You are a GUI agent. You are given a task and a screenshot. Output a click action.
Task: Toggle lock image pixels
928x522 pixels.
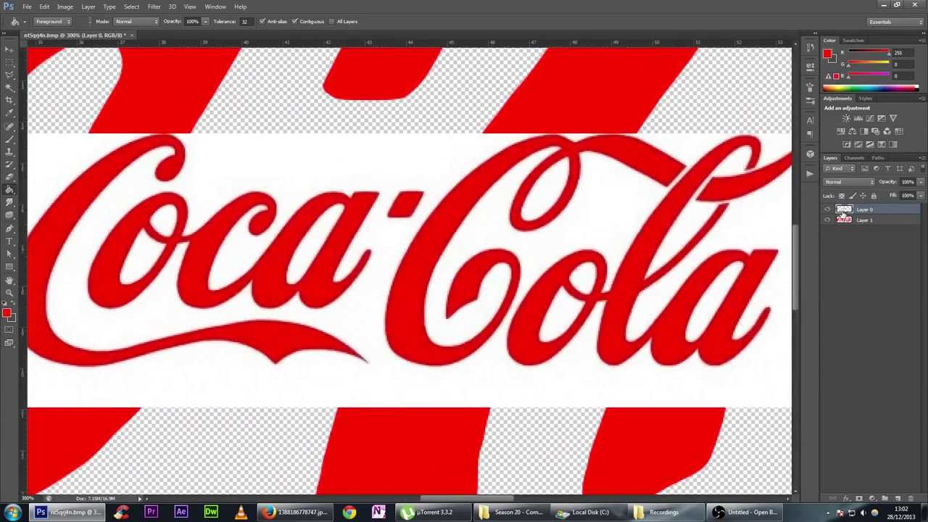point(852,196)
